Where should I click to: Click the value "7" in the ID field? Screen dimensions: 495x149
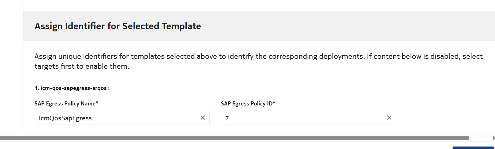(x=227, y=118)
